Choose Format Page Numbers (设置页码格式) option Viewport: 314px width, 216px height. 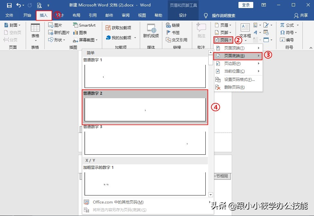point(238,80)
